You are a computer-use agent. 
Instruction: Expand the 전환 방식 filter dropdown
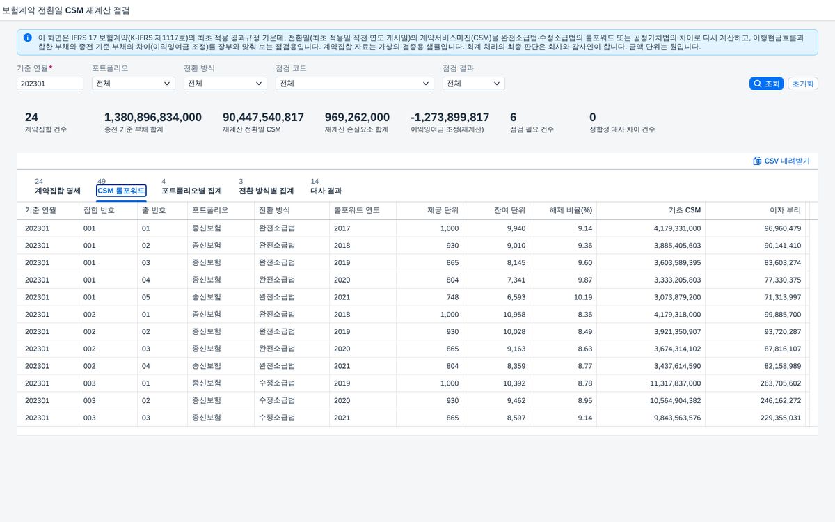tap(225, 84)
